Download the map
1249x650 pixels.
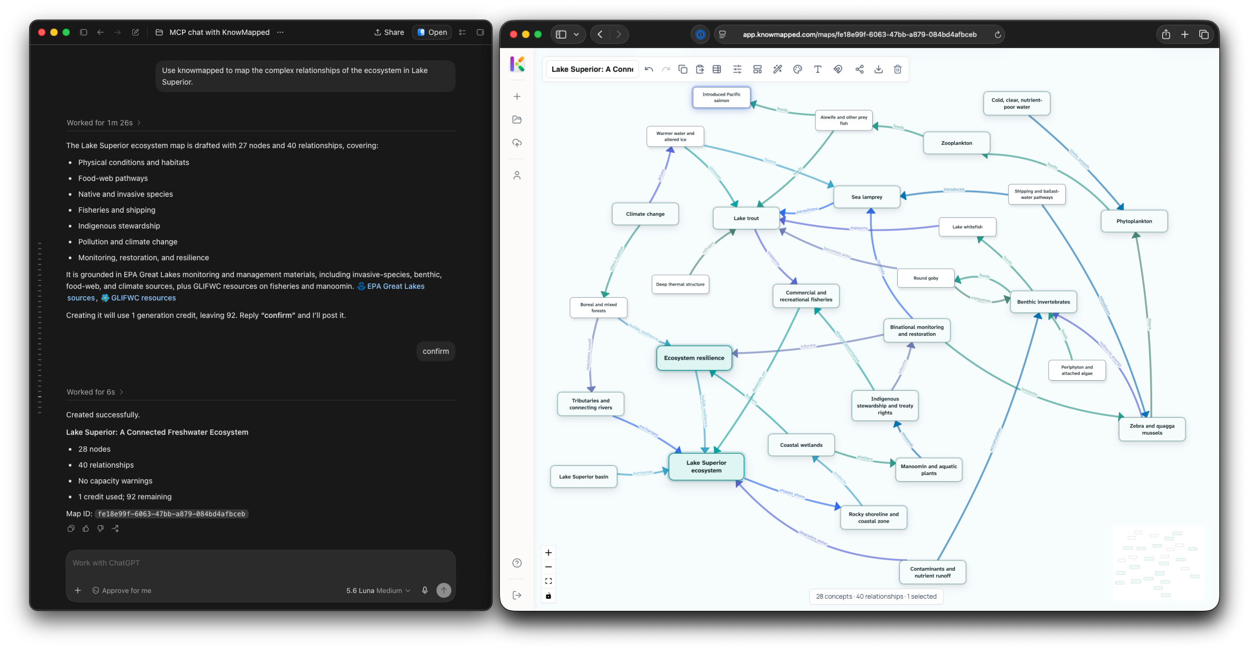[879, 69]
